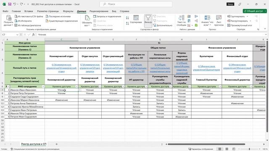Open Advanced filter (Дополнительно)
The width and height of the screenshot is (269, 151).
pos(163,25)
